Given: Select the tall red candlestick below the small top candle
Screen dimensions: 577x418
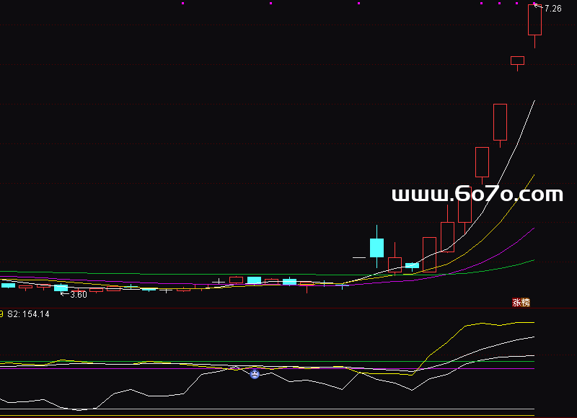Looking at the screenshot, I should coord(500,122).
